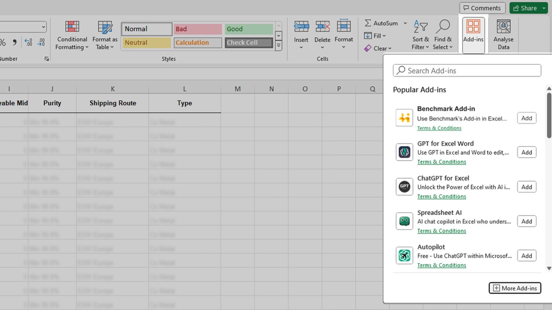Select the Shipping Route header cell
This screenshot has width=552, height=310.
113,103
